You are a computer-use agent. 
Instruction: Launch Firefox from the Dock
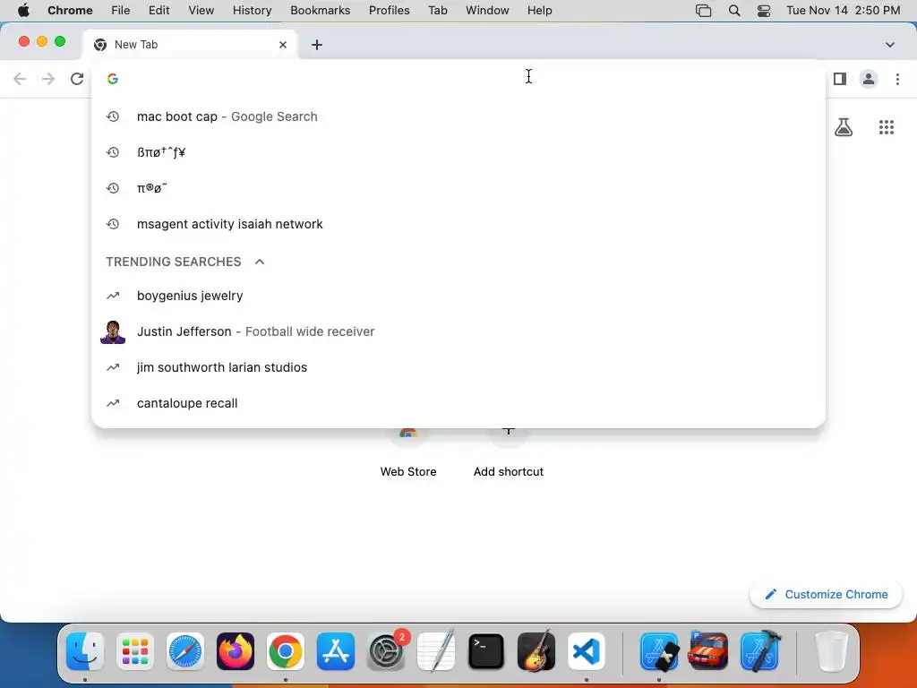click(236, 651)
